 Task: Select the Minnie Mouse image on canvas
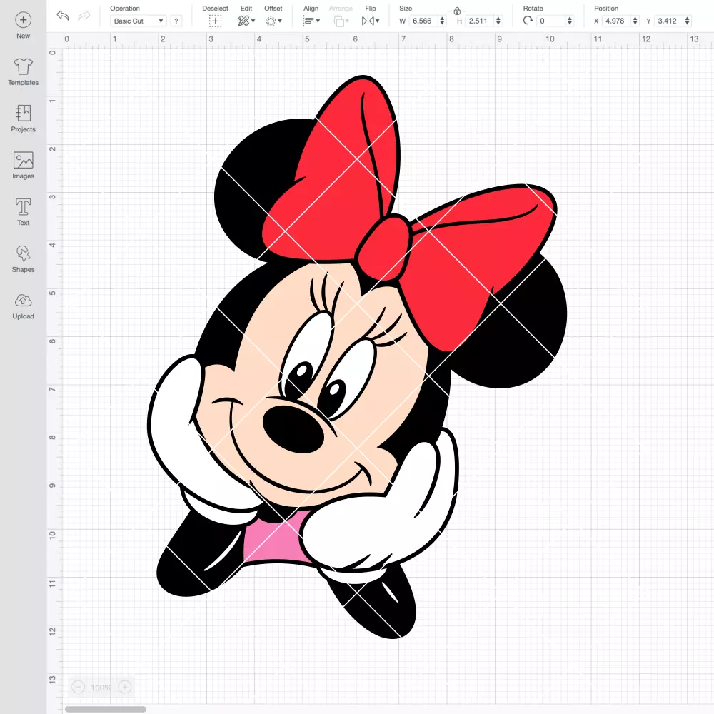point(357,357)
